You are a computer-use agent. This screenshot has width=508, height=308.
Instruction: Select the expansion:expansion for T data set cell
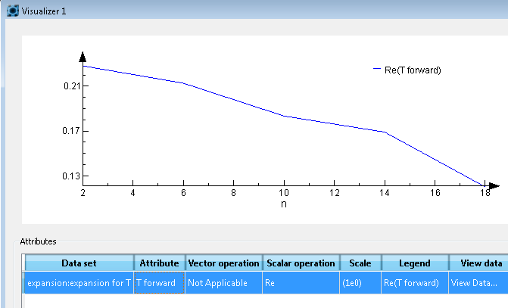pos(79,283)
